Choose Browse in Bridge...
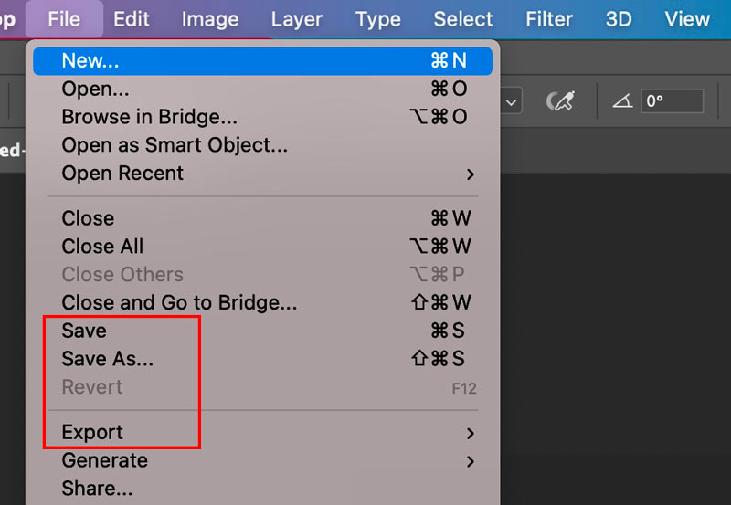 (149, 117)
